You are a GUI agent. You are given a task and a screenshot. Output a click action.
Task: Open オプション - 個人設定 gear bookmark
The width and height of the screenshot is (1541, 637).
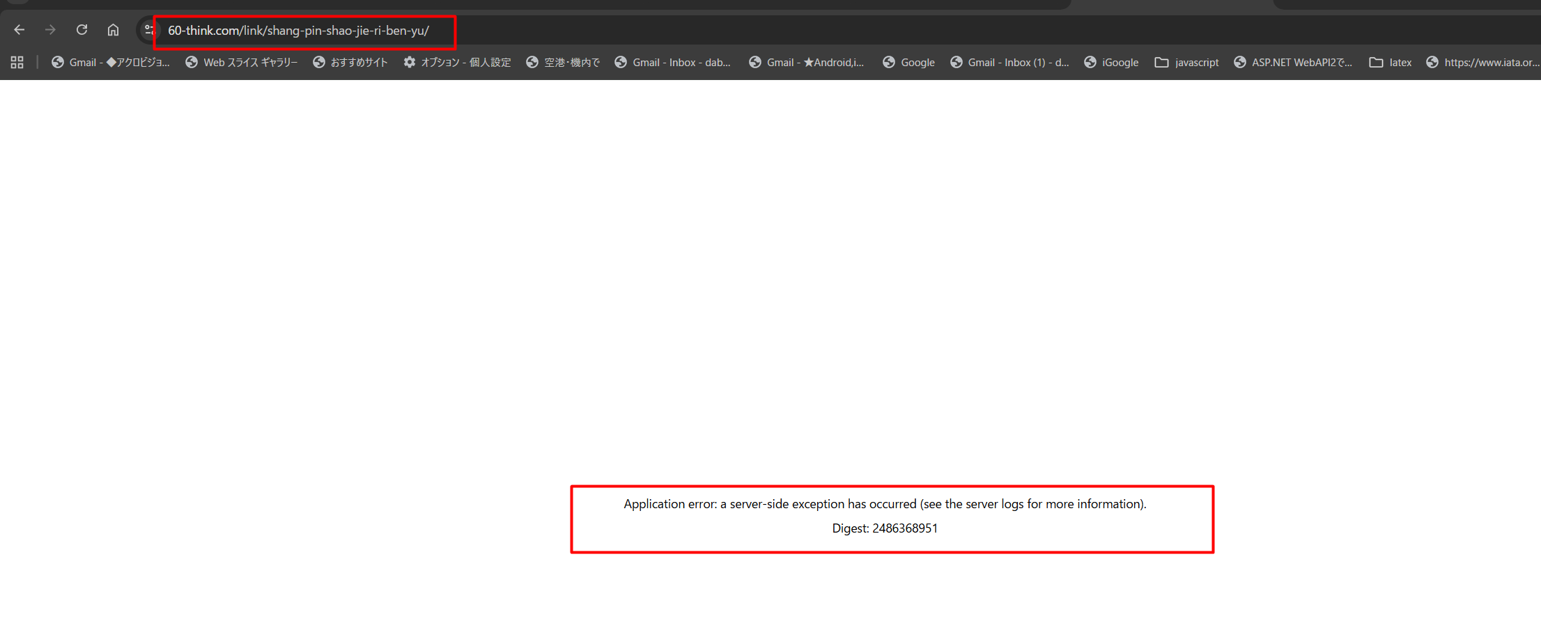tap(457, 63)
